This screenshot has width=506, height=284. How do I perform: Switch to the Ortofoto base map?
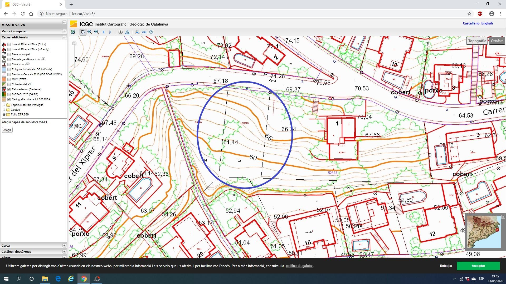[497, 41]
